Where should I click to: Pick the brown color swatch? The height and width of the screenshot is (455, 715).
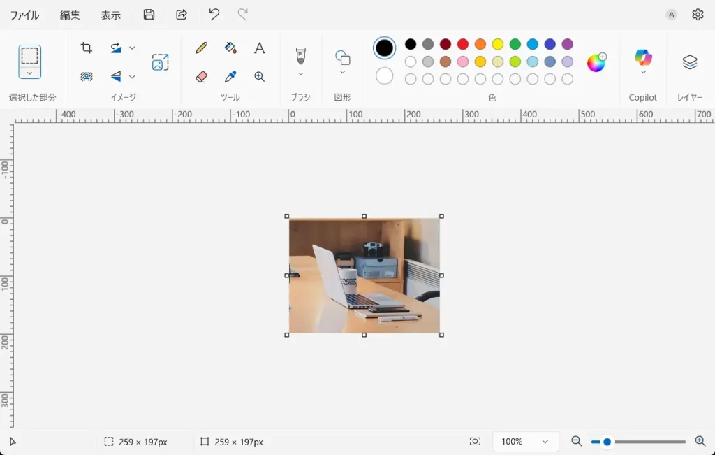pos(445,61)
